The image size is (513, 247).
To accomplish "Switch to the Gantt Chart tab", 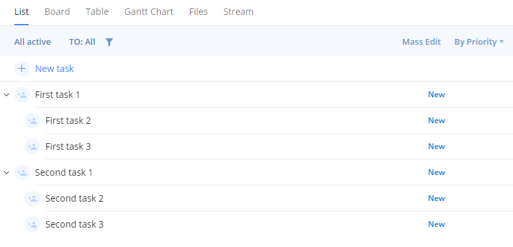I will point(149,12).
